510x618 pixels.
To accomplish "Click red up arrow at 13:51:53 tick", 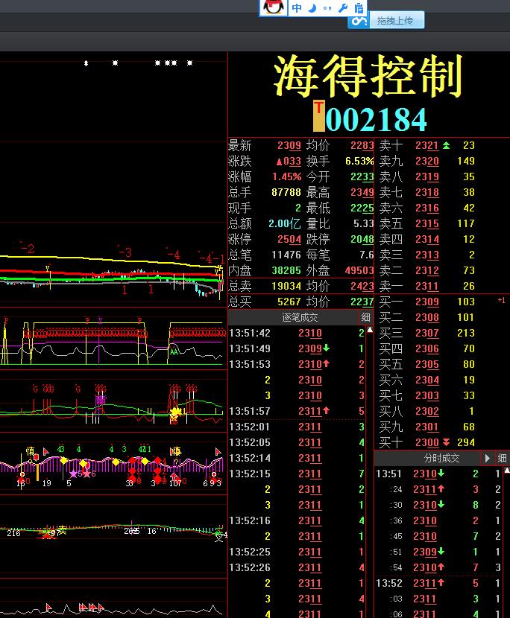I will click(326, 364).
